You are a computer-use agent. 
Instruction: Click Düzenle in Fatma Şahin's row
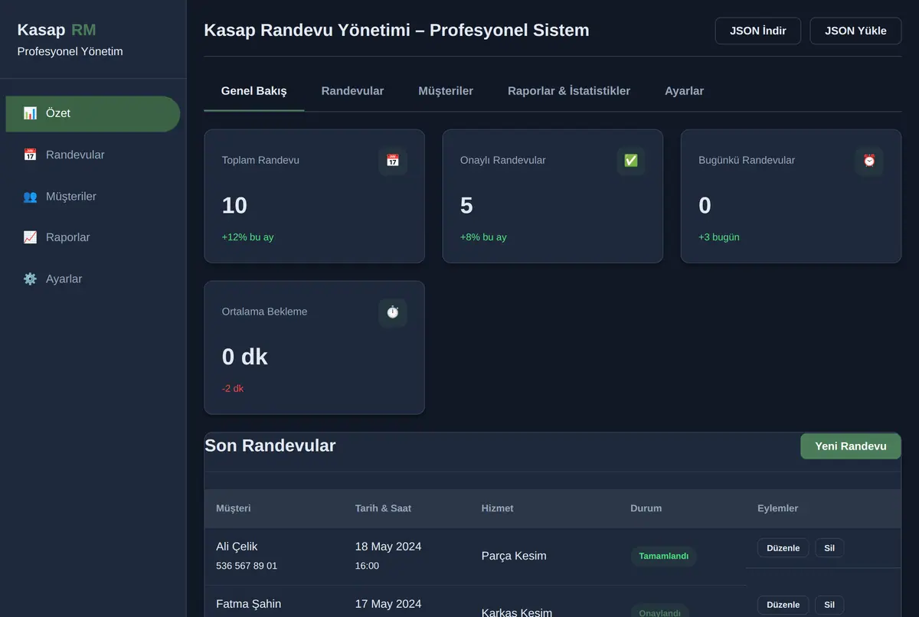[783, 605]
